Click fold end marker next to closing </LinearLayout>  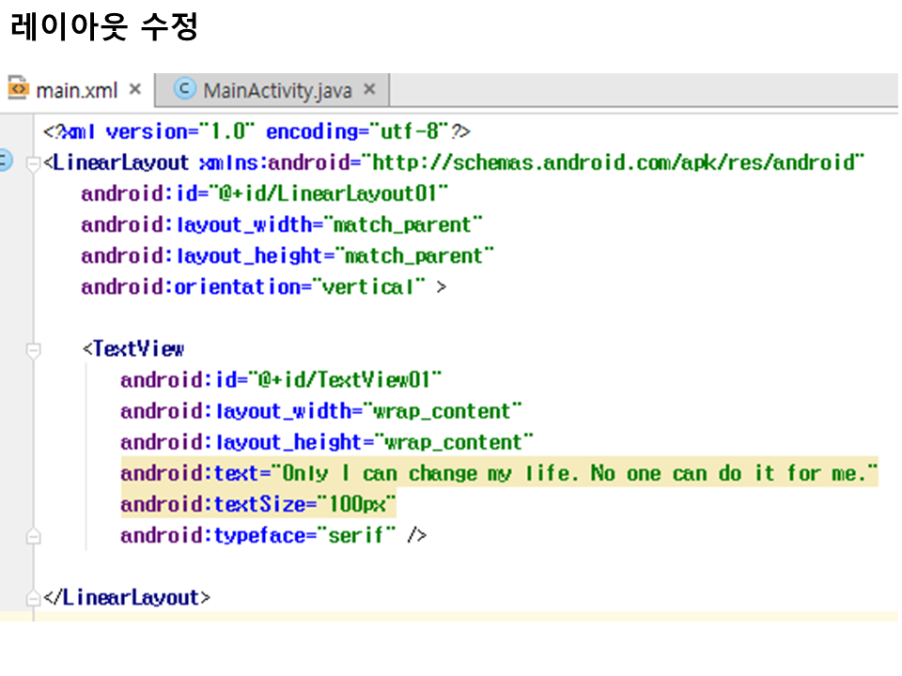(34, 598)
